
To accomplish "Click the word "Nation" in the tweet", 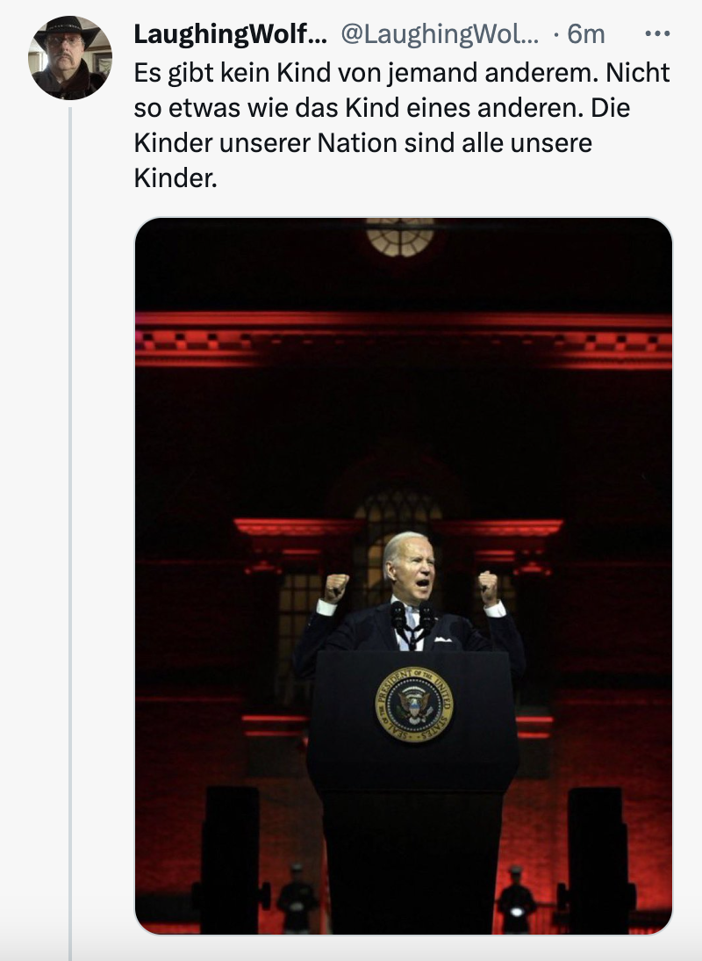I will point(352,144).
